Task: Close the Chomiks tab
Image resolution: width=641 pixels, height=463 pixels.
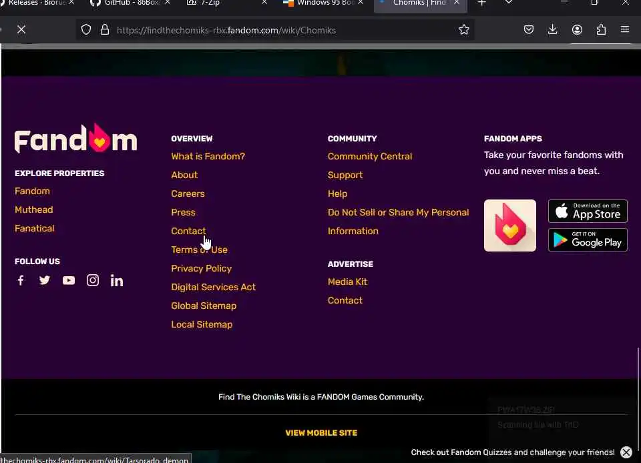Action: pyautogui.click(x=457, y=3)
